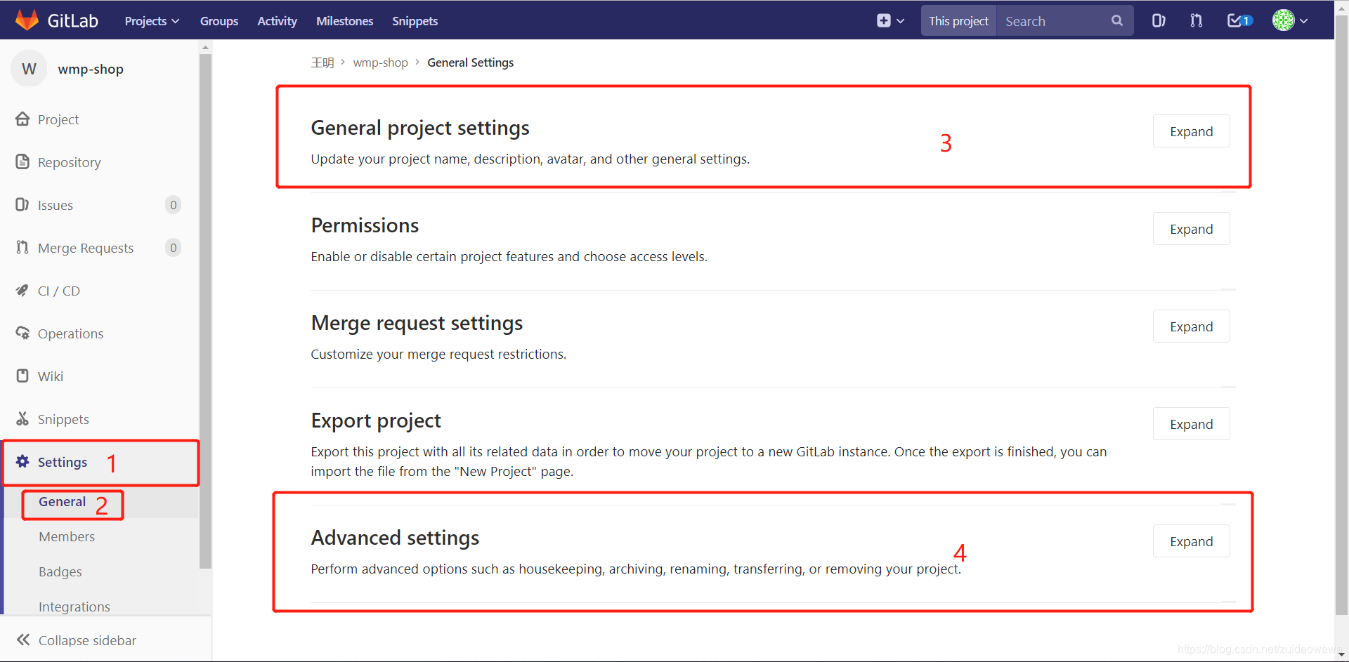Expand General project settings section
This screenshot has width=1349, height=662.
pos(1191,131)
